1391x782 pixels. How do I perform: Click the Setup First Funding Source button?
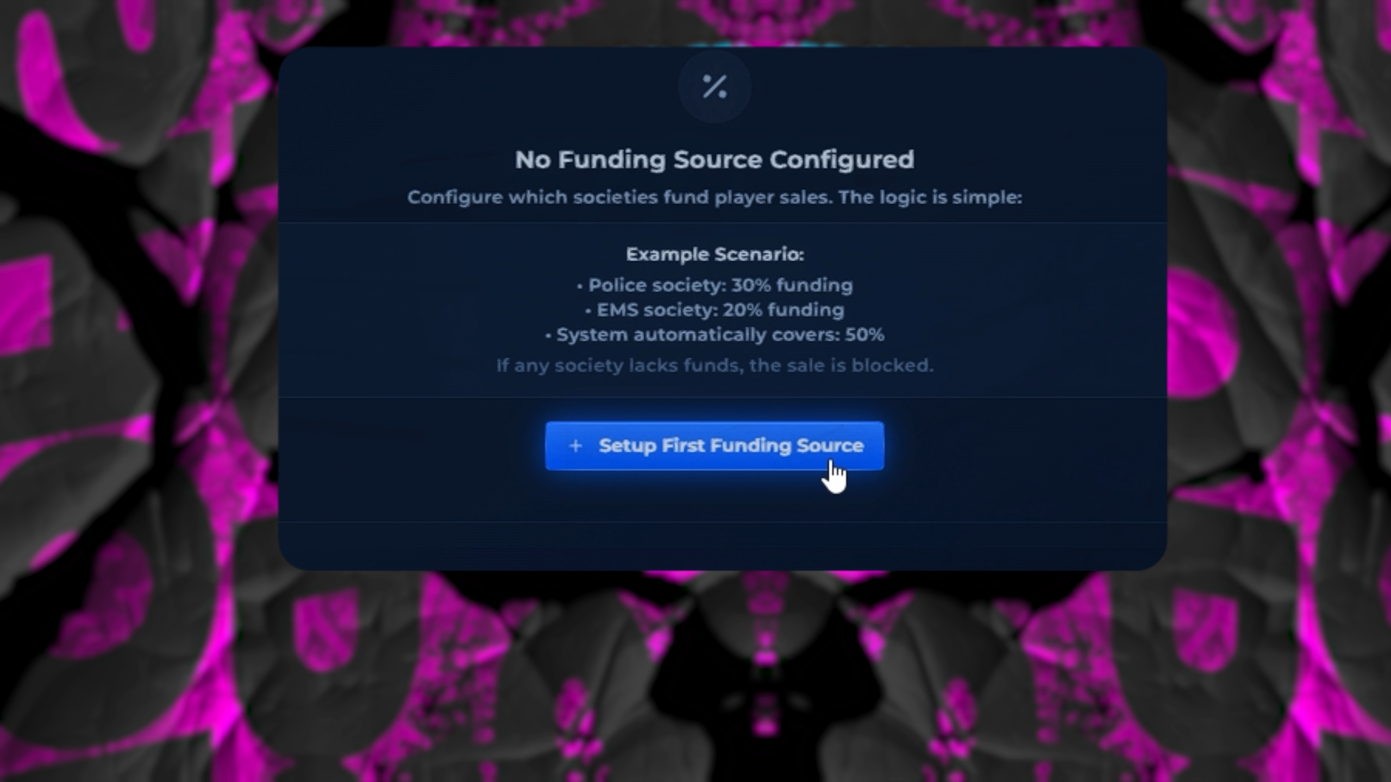715,446
